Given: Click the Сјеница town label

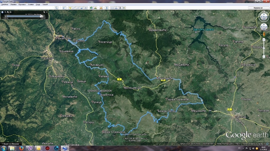Looking at the screenshot, I should point(240,117).
